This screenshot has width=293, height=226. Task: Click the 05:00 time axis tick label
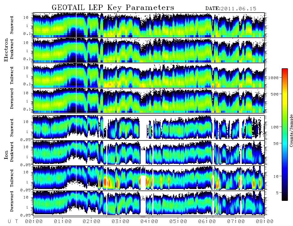178,222
